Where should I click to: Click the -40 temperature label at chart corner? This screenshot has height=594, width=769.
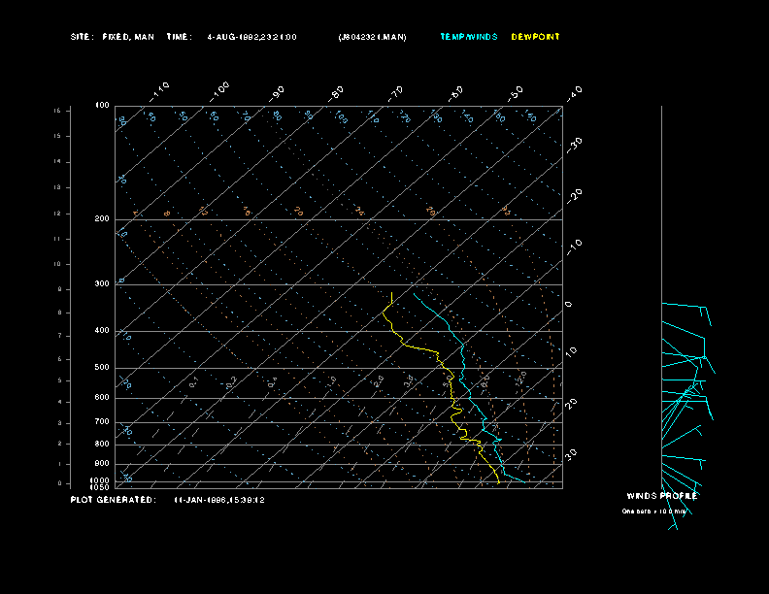(574, 93)
